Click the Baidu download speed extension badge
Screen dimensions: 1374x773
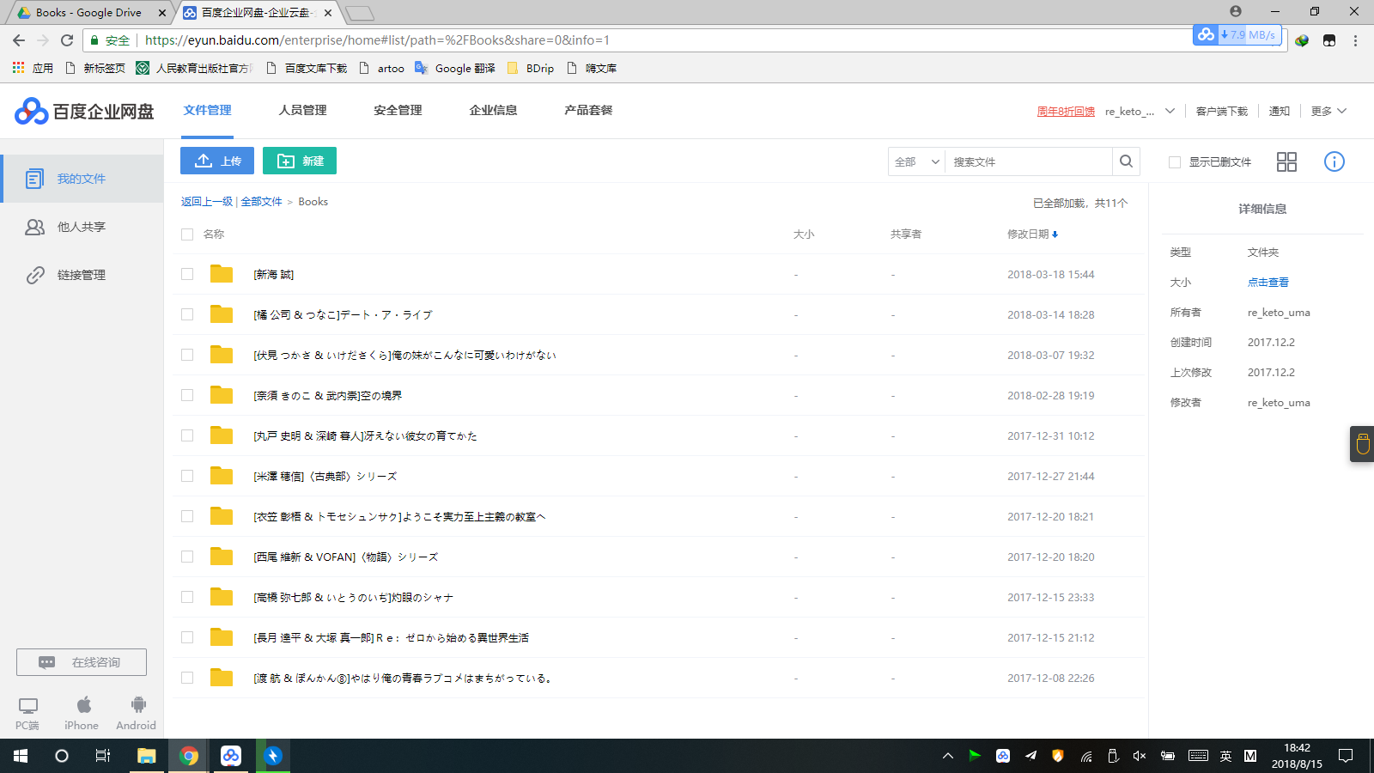1237,35
